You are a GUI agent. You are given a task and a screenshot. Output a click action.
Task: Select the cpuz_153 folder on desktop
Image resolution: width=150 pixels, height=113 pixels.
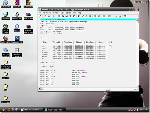click(x=6, y=76)
